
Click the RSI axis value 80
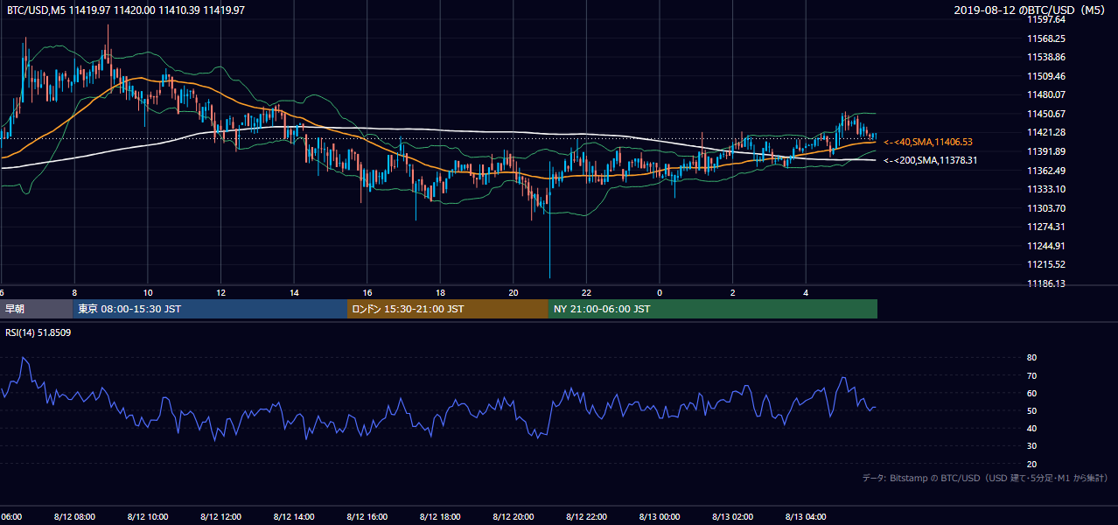pyautogui.click(x=1032, y=358)
